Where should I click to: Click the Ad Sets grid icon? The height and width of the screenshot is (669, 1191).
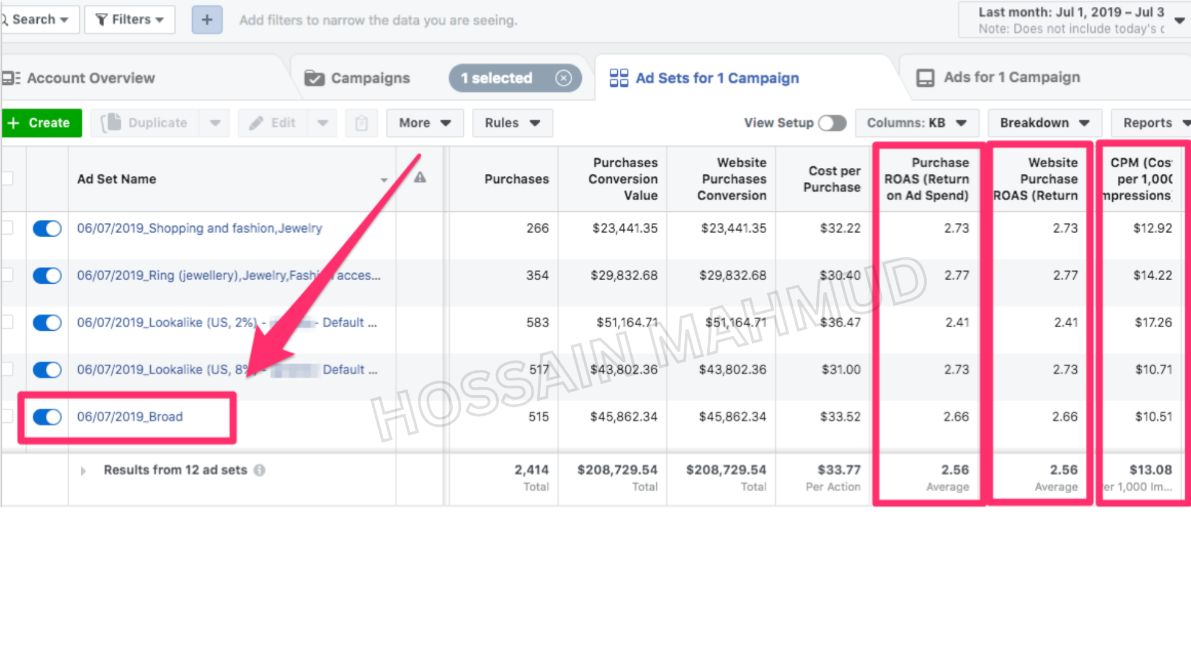(618, 78)
